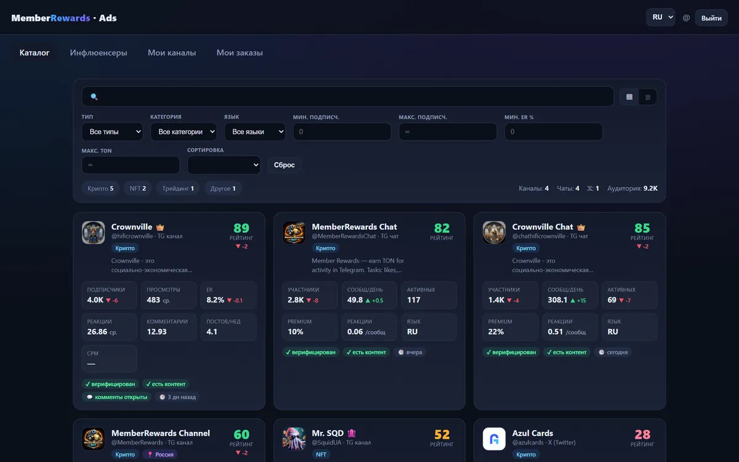
Task: Open MemberRewards Chat title
Action: (354, 227)
